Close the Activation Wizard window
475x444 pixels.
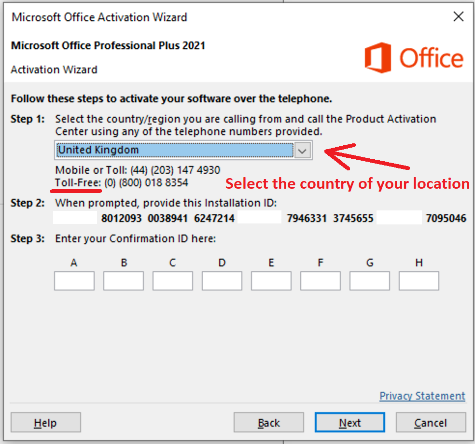point(458,17)
